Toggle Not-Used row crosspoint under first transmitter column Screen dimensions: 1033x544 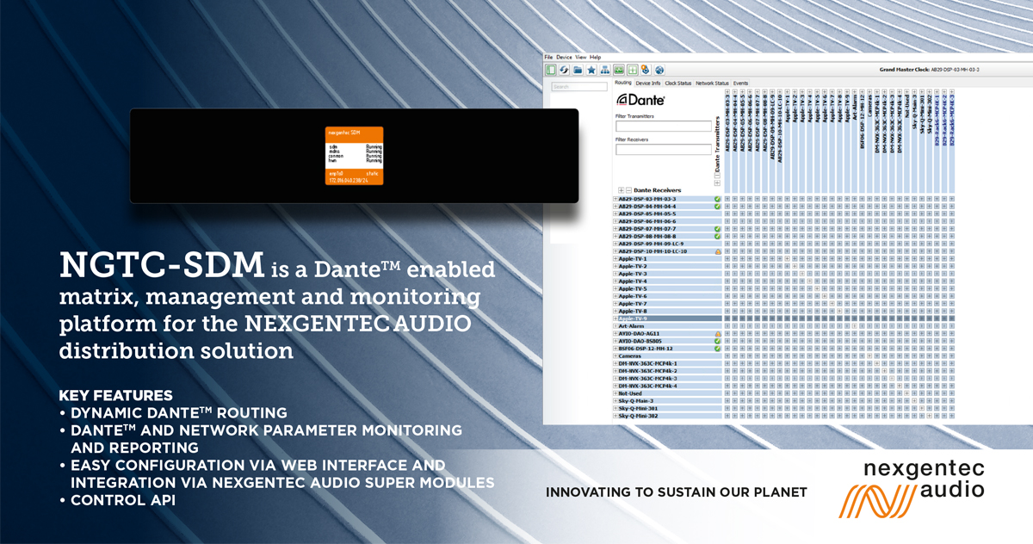point(727,393)
